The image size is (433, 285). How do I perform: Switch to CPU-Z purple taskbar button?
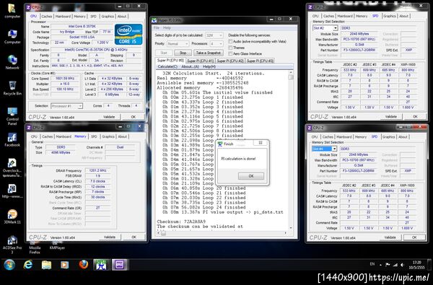point(120,265)
